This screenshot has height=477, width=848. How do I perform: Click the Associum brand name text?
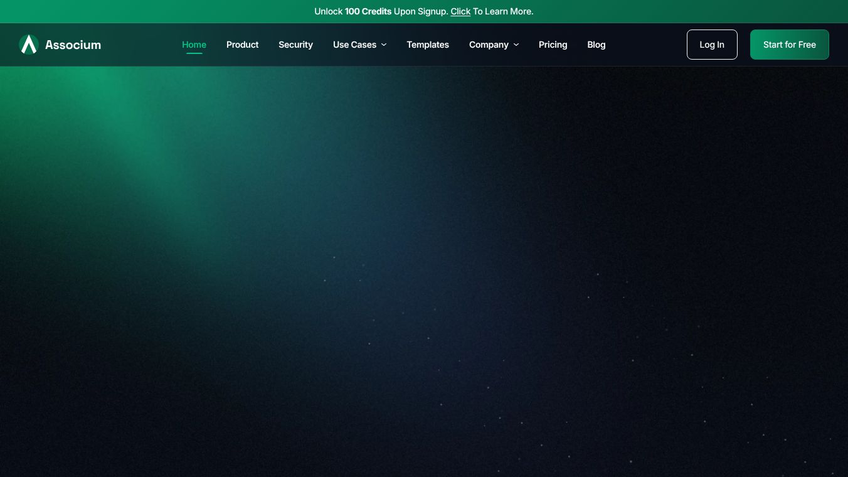73,45
